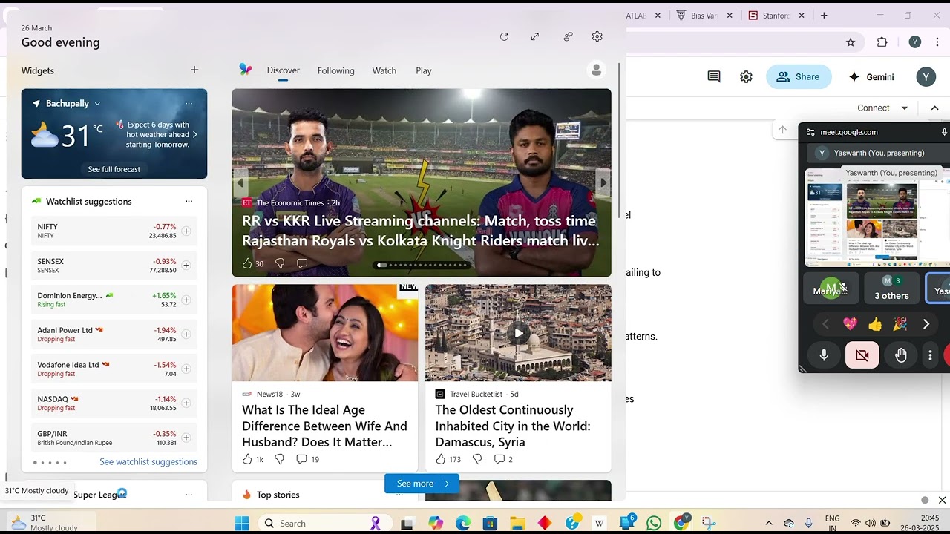950x534 pixels.
Task: Open Chrome extensions puzzle icon
Action: tap(882, 42)
